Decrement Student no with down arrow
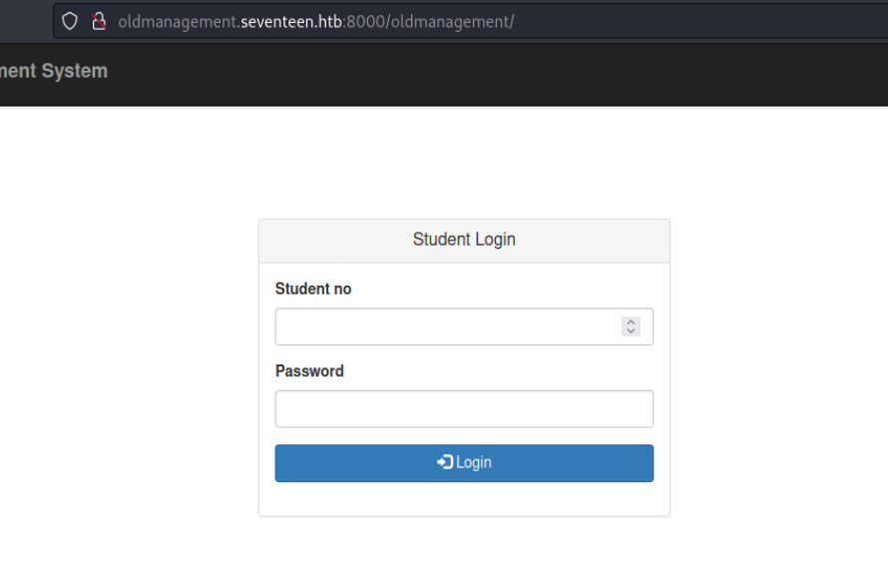This screenshot has height=579, width=888. tap(631, 330)
